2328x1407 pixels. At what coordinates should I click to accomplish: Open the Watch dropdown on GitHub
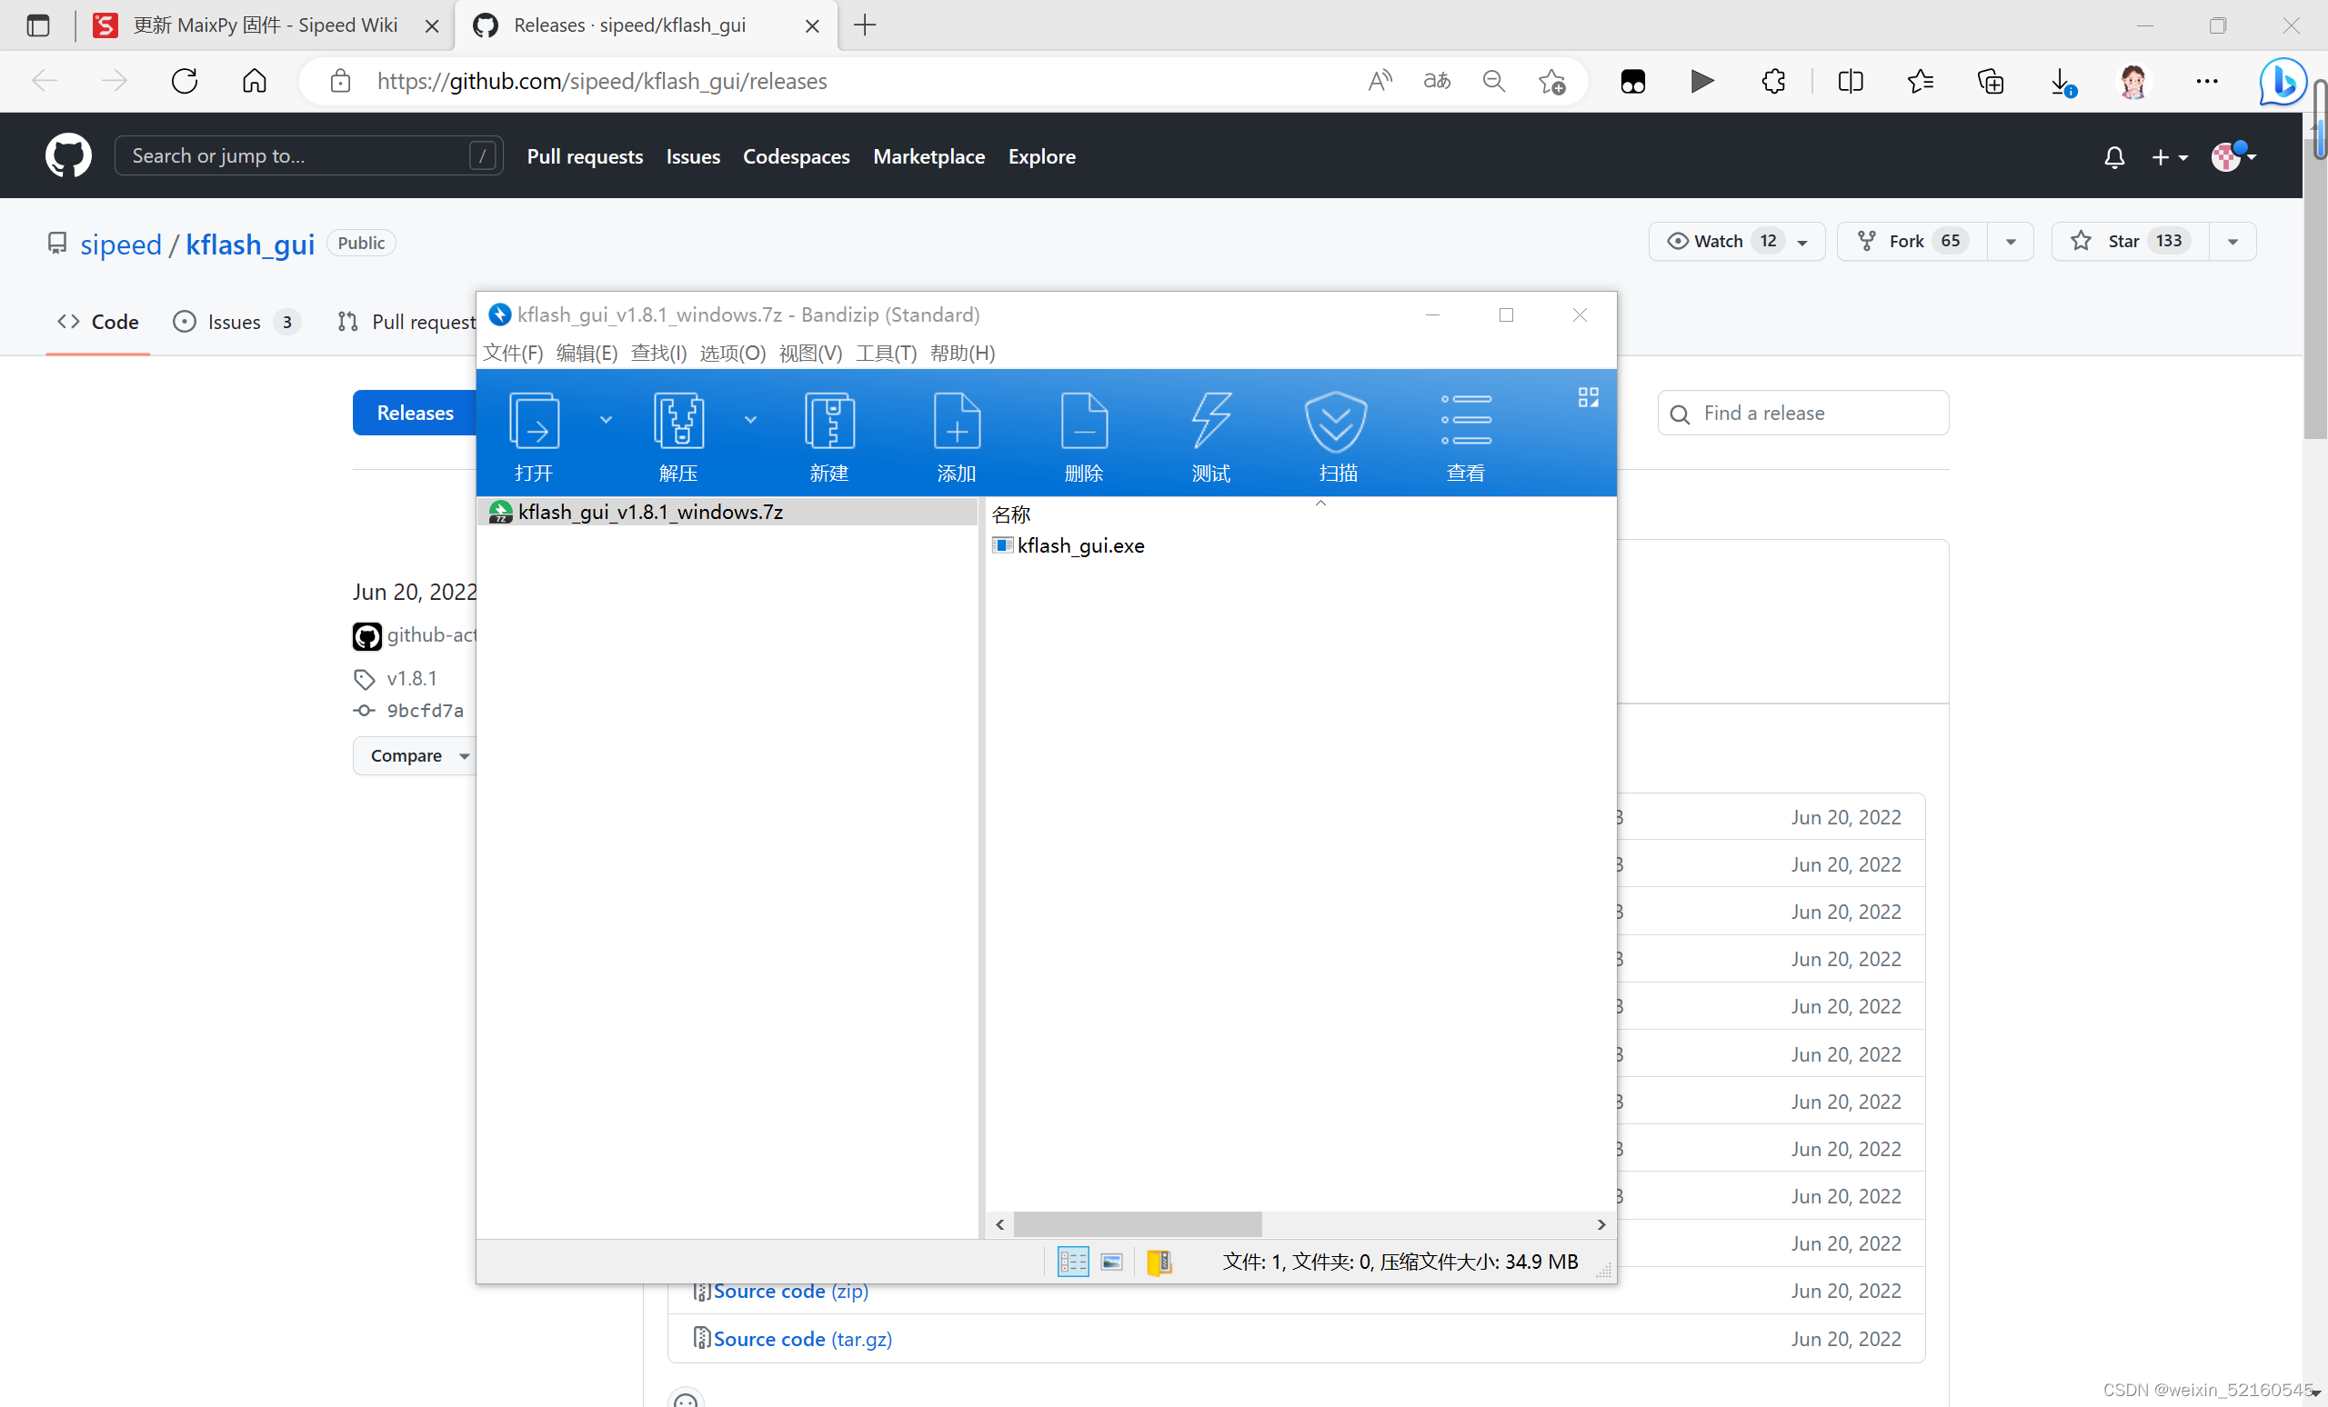1801,242
